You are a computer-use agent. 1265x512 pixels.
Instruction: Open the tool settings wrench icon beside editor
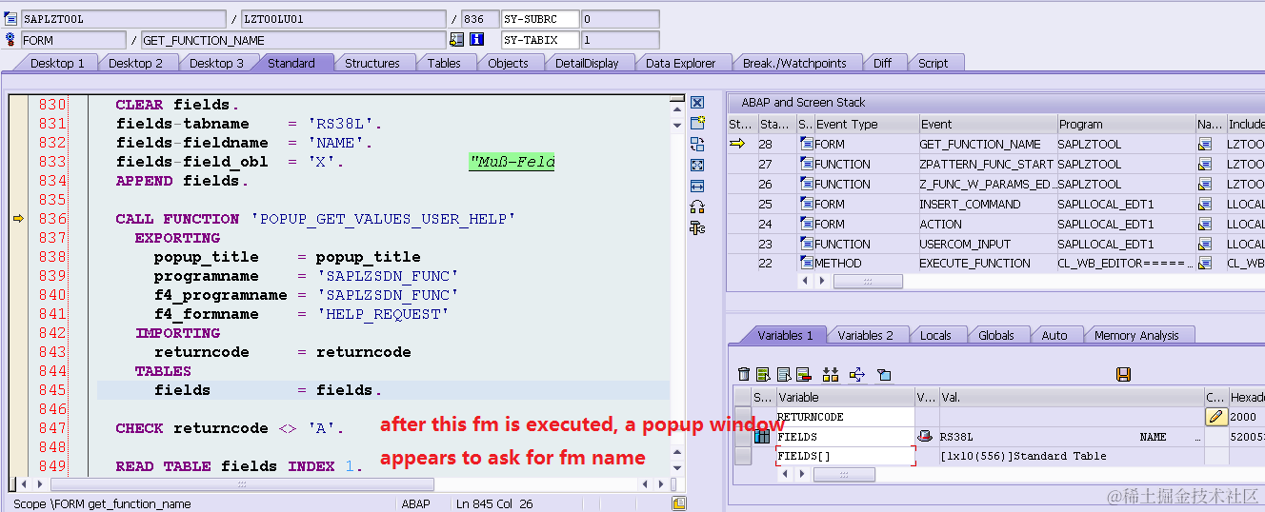[x=697, y=227]
